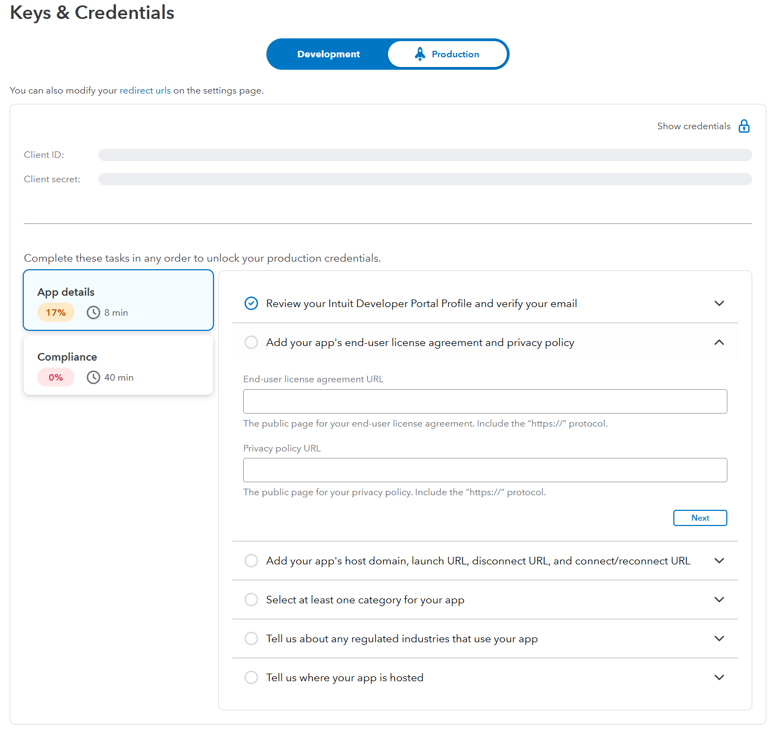
Task: Toggle circle for Tell us where app is hosted
Action: [x=251, y=677]
